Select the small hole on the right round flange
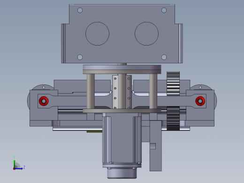The image size is (244, 183). click(200, 87)
